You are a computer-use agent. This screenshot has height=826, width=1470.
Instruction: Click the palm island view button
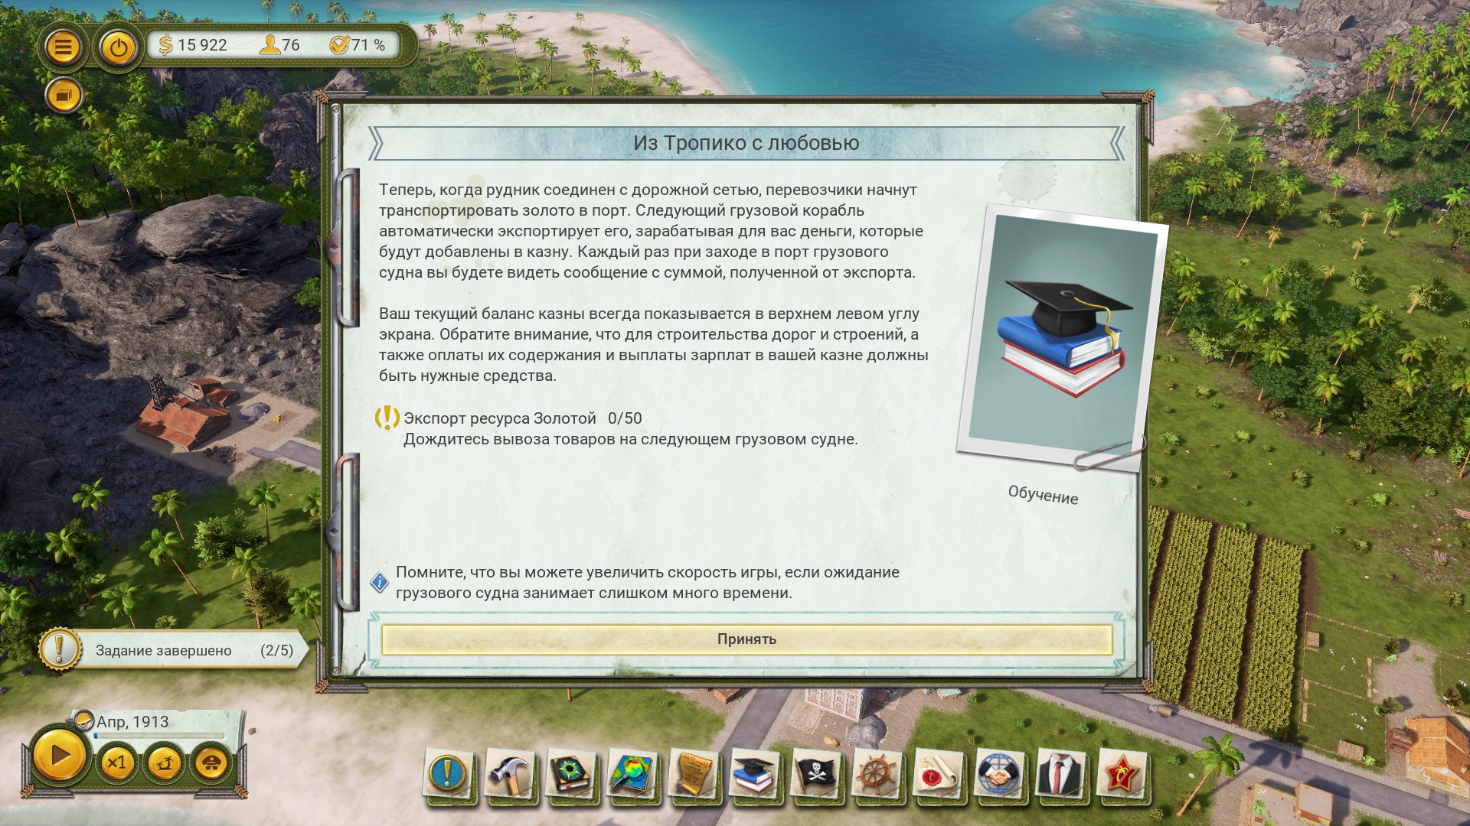point(164,763)
